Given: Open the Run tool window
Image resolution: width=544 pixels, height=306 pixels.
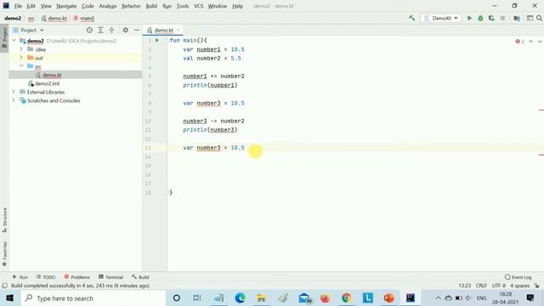Looking at the screenshot, I should coord(20,277).
